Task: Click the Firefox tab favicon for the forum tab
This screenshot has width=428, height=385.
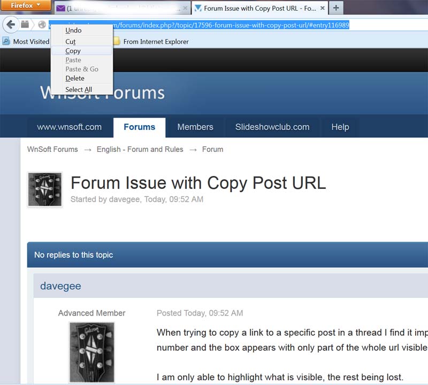Action: coord(197,9)
